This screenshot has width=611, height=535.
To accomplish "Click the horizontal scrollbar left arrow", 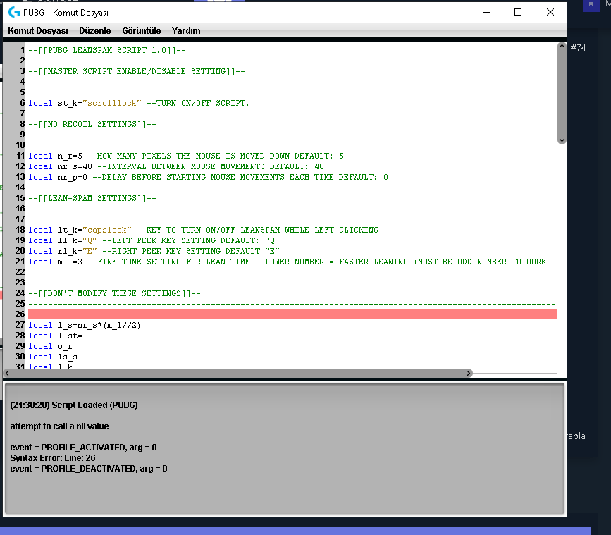I will 7,374.
